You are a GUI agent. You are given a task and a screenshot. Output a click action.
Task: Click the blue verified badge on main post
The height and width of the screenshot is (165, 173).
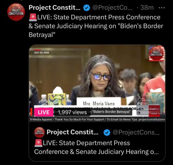click(x=86, y=8)
